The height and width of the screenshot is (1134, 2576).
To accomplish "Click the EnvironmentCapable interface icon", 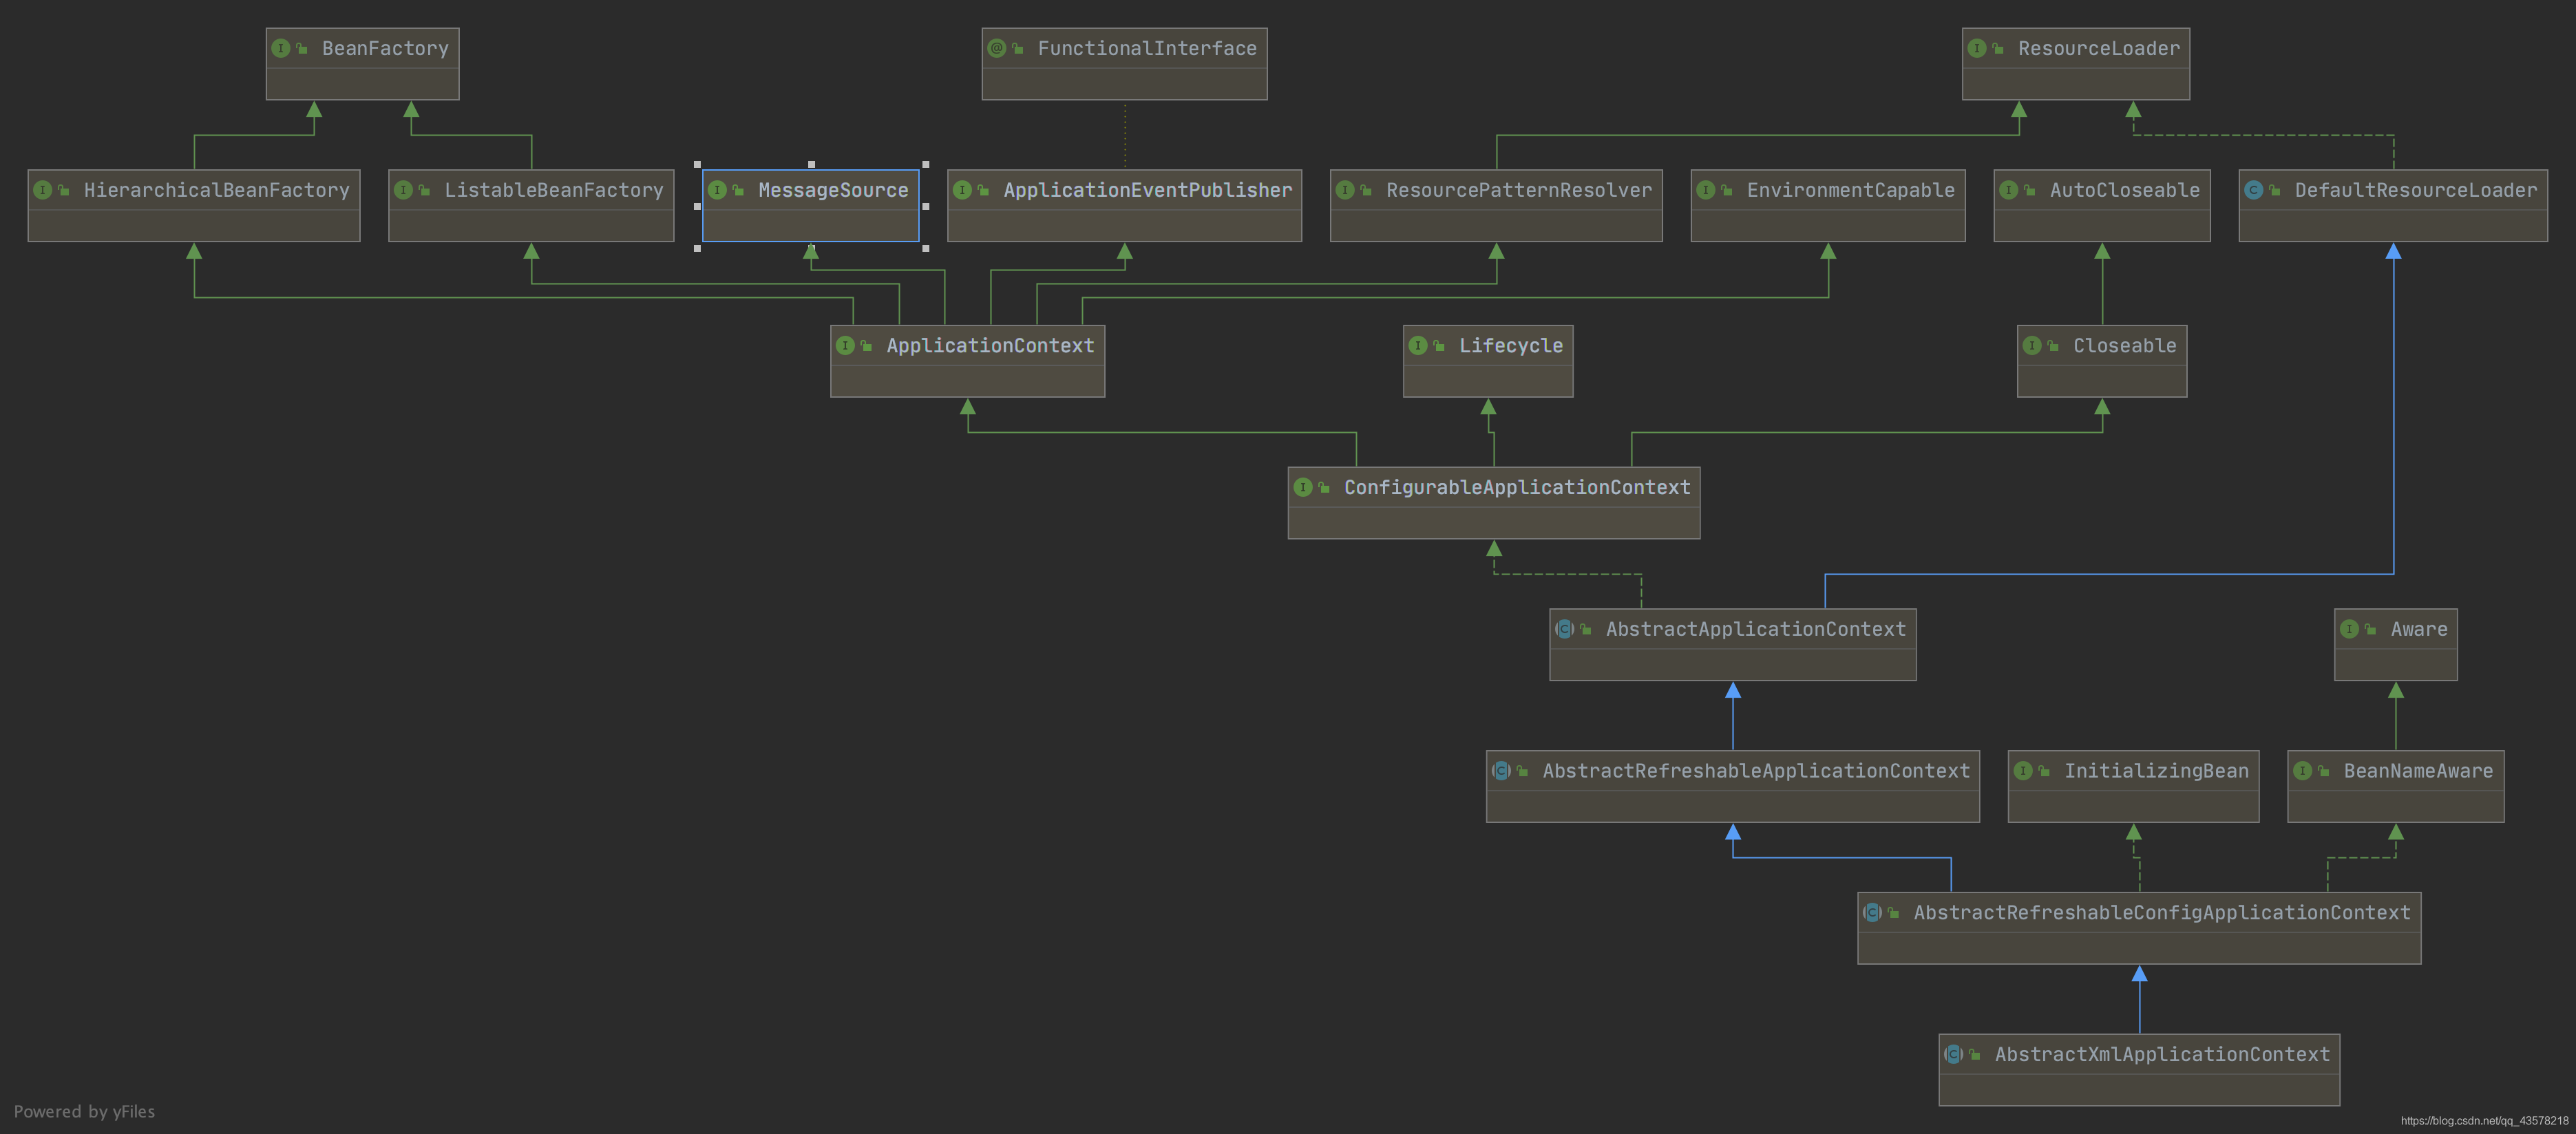I will point(1706,190).
